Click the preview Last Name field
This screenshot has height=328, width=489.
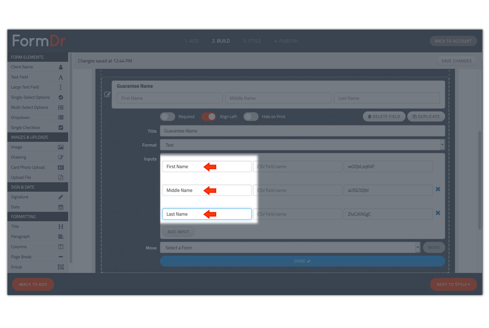(387, 98)
